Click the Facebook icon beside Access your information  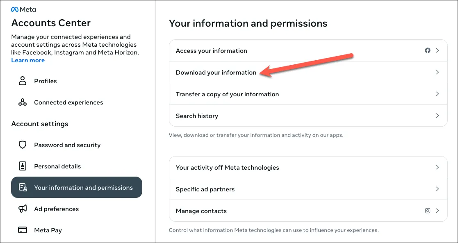(428, 51)
